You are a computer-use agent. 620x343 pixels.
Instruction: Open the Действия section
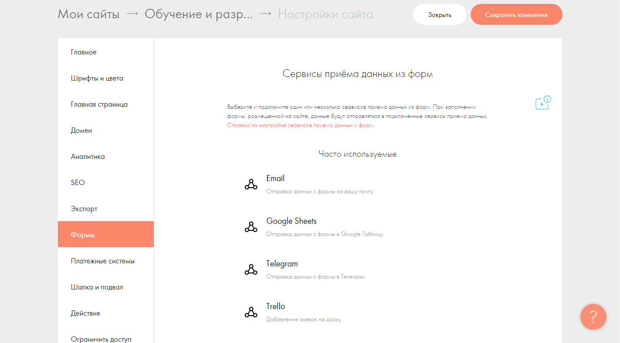click(x=106, y=313)
